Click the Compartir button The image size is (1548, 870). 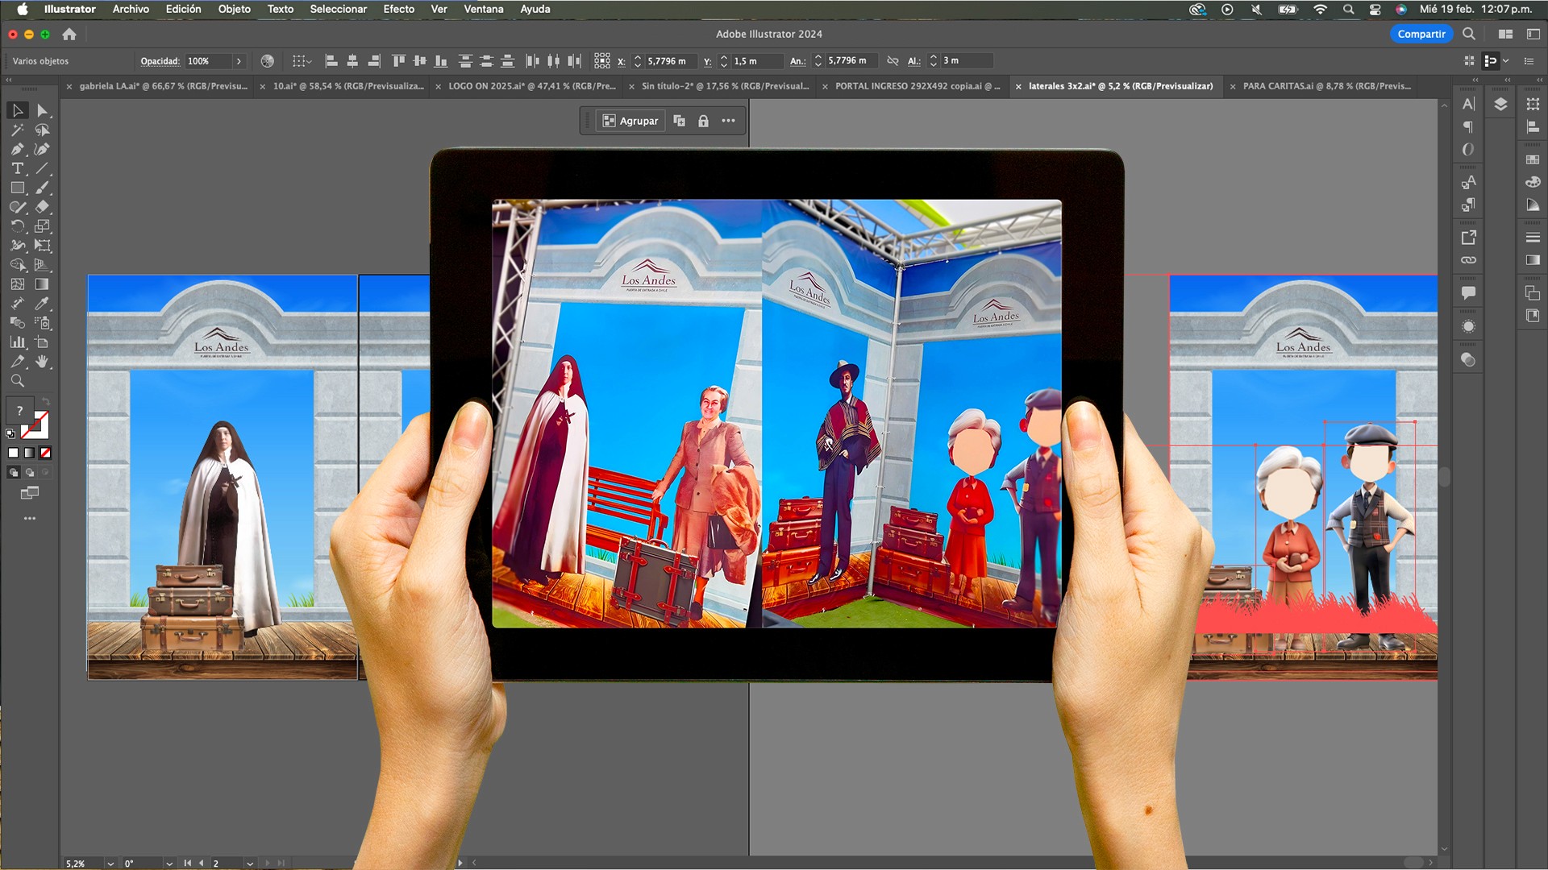1421,34
